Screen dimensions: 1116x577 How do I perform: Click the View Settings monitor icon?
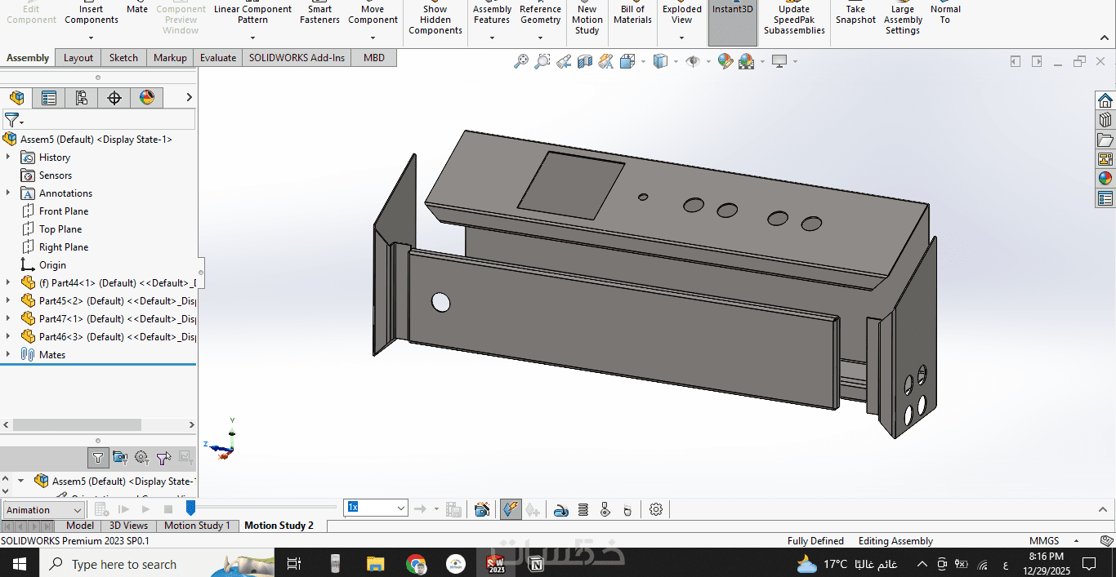(779, 61)
